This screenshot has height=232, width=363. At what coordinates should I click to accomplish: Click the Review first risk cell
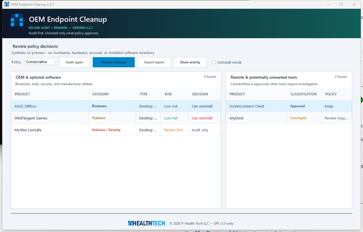(x=175, y=130)
